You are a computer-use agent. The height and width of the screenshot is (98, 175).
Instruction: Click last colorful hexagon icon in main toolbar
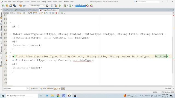point(92,6)
